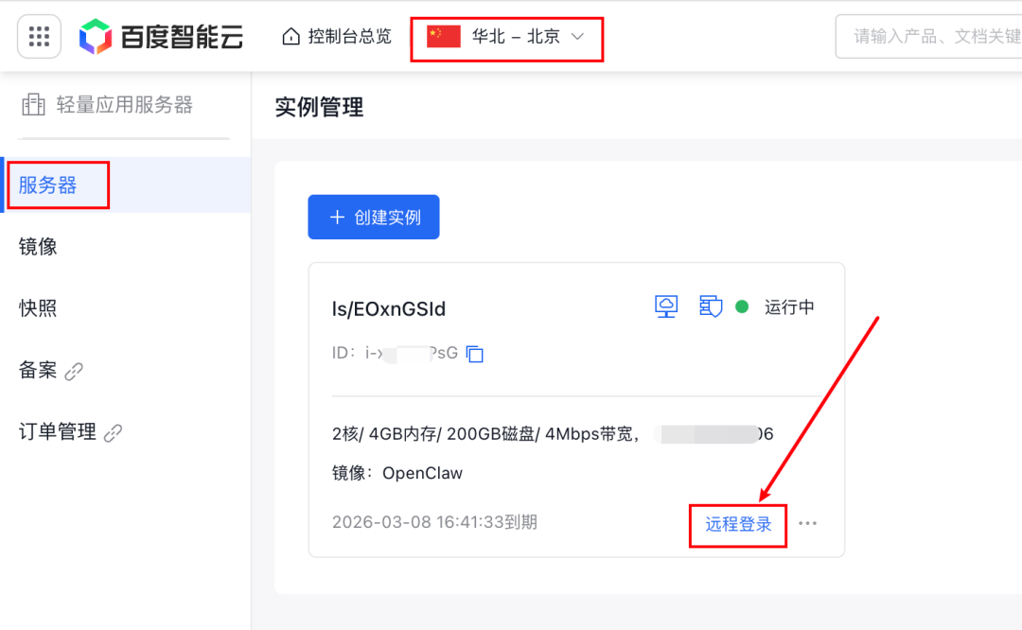Click the external link icon next to 备案

[x=73, y=372]
